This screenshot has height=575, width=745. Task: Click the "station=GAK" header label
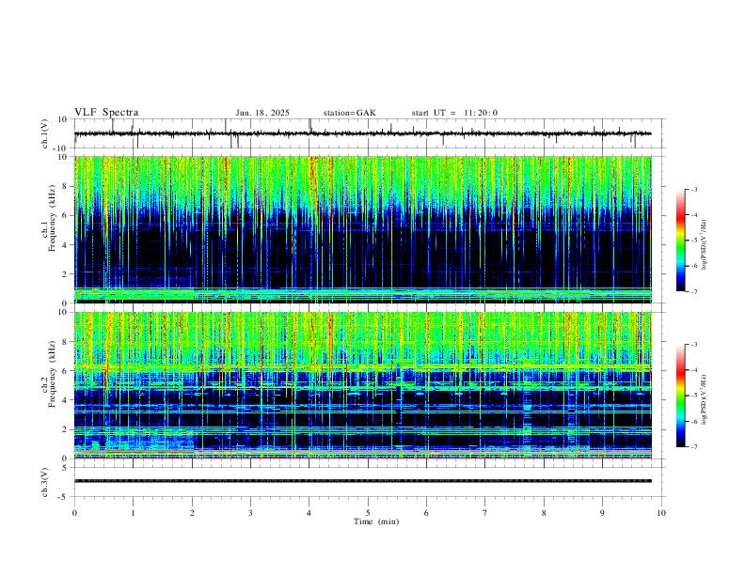(349, 113)
